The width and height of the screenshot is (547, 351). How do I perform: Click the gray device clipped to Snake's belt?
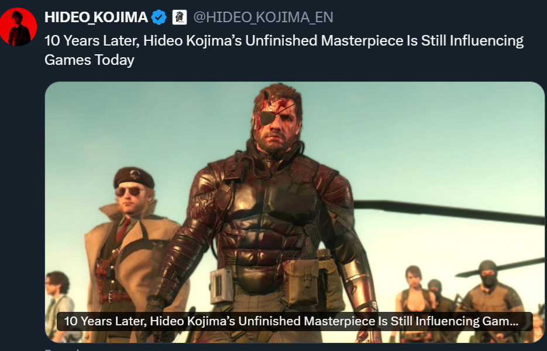221,285
